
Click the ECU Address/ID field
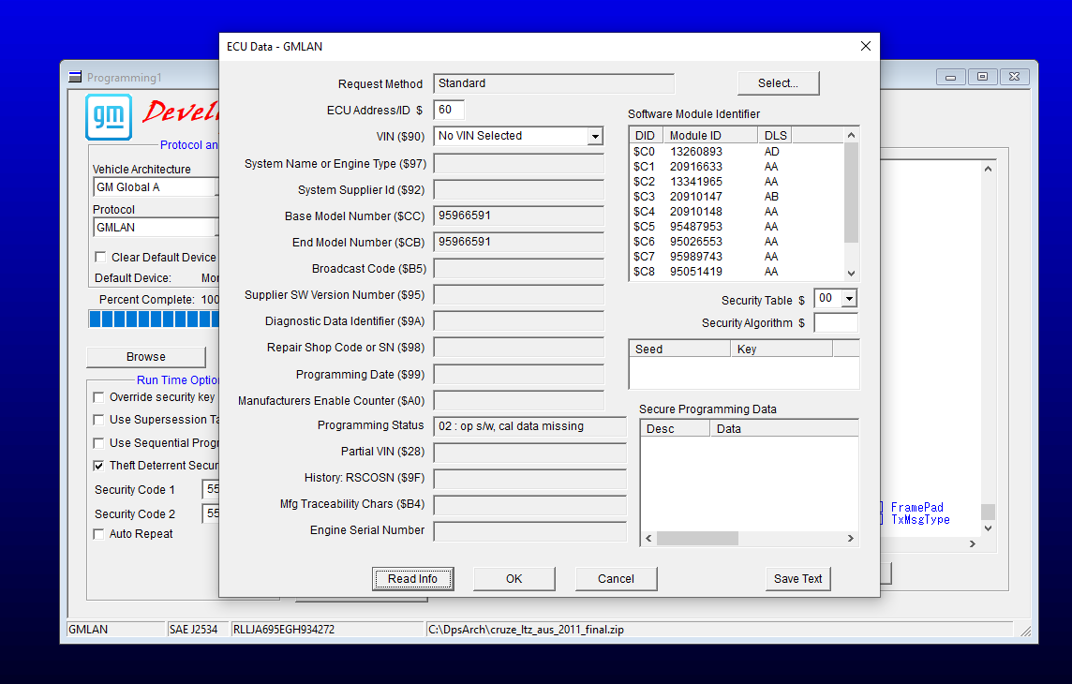tap(449, 110)
